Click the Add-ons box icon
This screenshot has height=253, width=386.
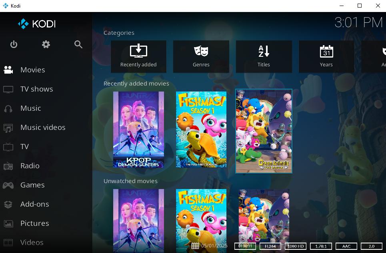pos(8,204)
